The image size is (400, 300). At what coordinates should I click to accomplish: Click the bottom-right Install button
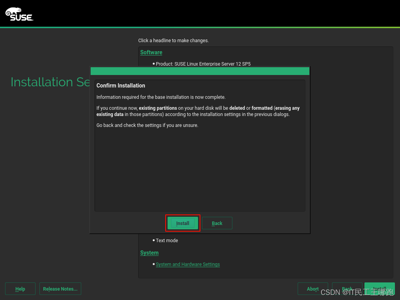(x=379, y=289)
